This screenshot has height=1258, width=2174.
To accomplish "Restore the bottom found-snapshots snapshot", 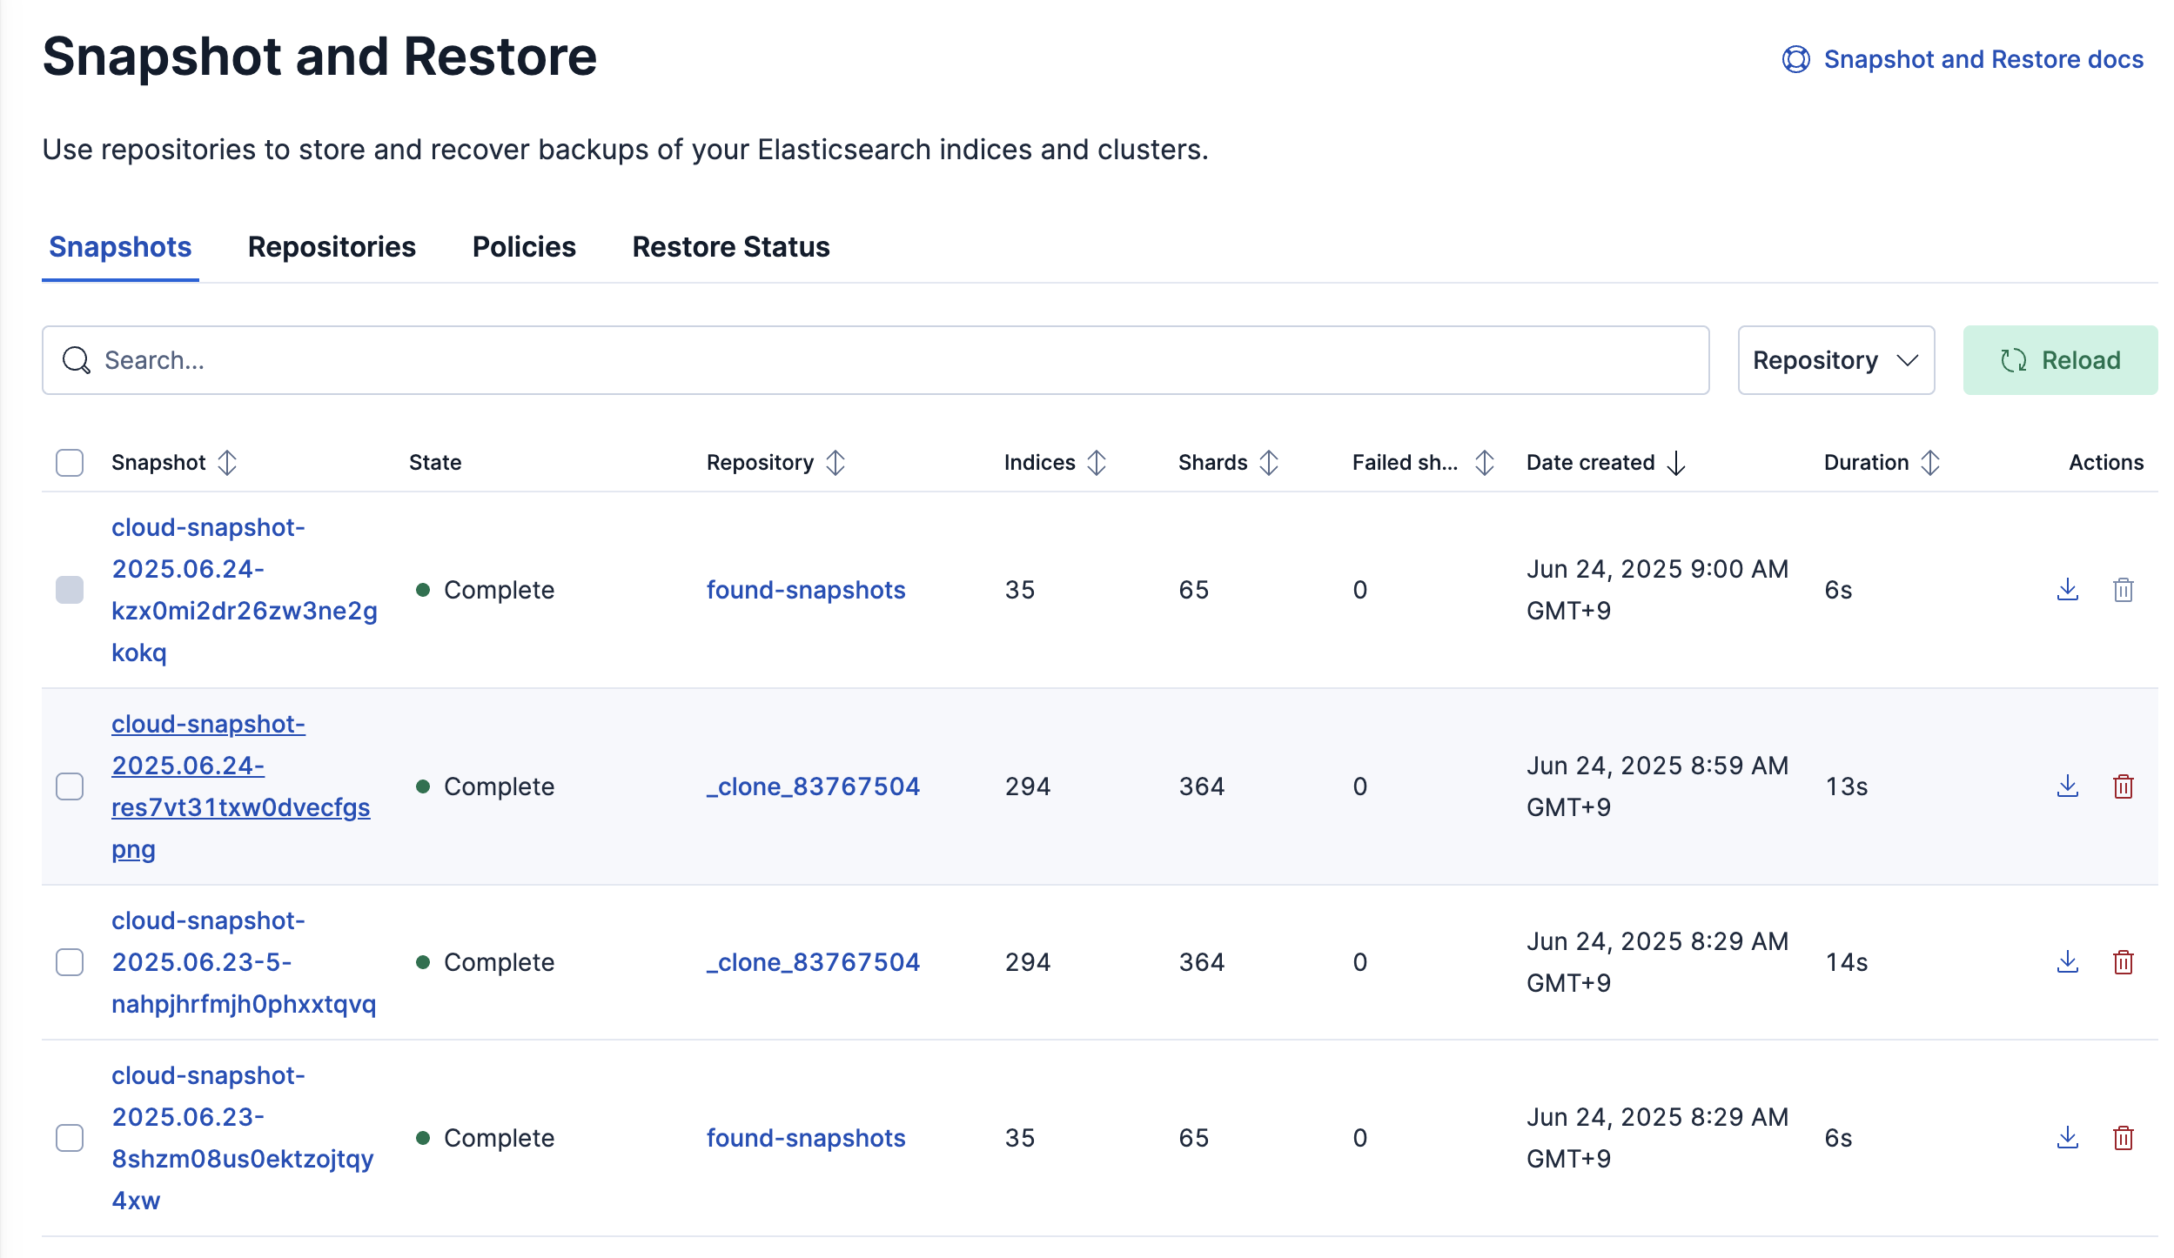I will coord(2067,1138).
